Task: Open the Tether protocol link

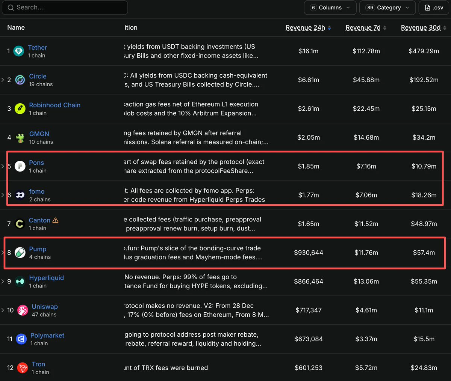Action: pos(37,47)
